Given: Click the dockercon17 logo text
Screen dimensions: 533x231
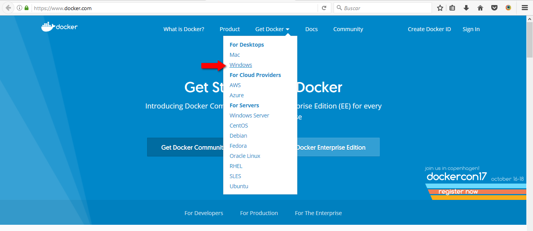Looking at the screenshot, I should [457, 177].
